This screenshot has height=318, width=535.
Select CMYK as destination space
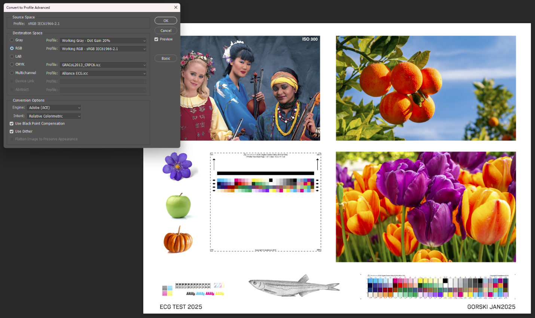[x=12, y=64]
